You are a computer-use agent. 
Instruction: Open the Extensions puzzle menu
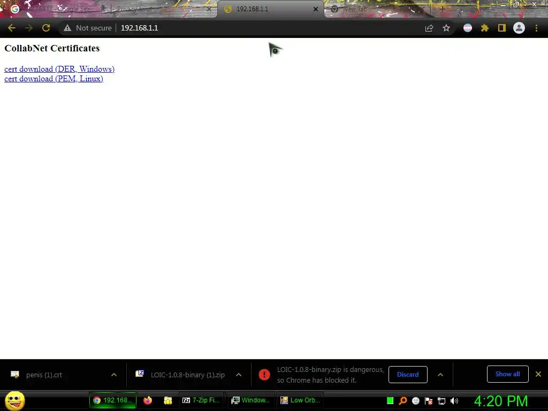[485, 28]
